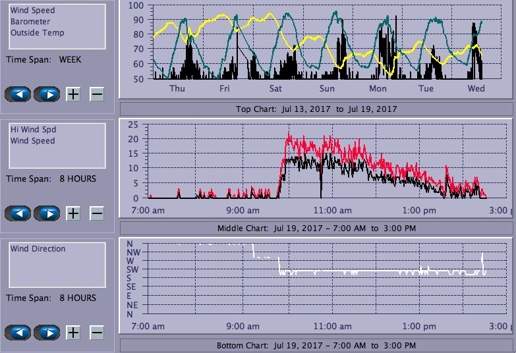Select Wind Direction in the bottom list

click(38, 249)
